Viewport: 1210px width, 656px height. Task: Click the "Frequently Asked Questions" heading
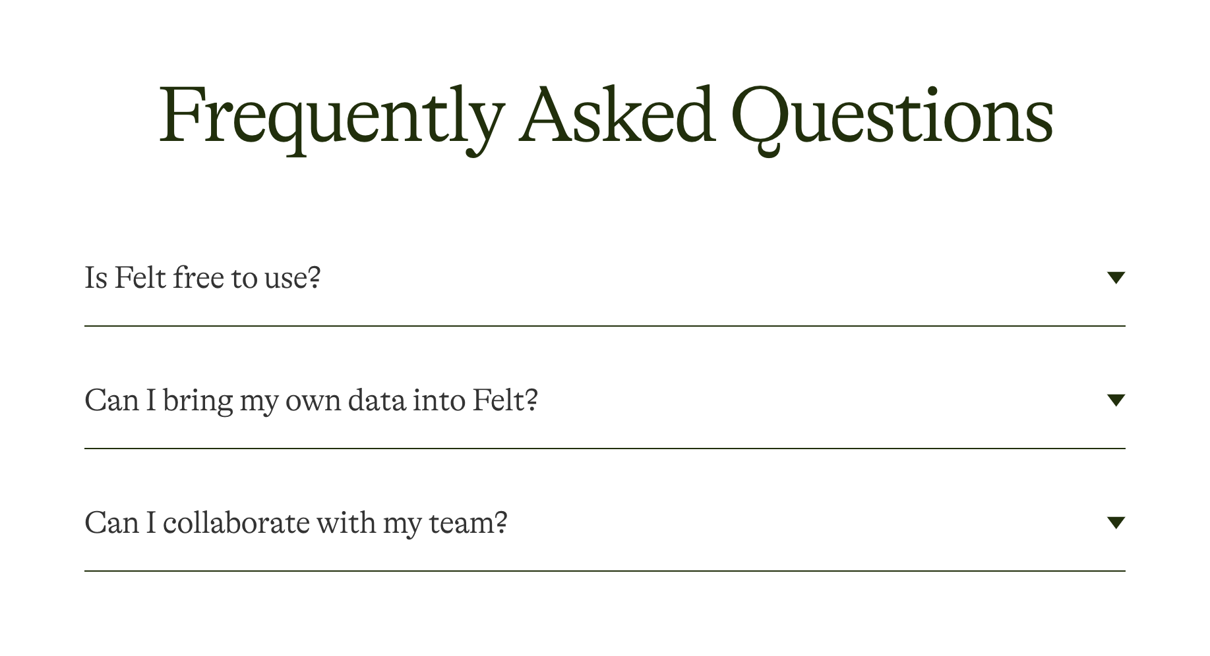coord(605,119)
